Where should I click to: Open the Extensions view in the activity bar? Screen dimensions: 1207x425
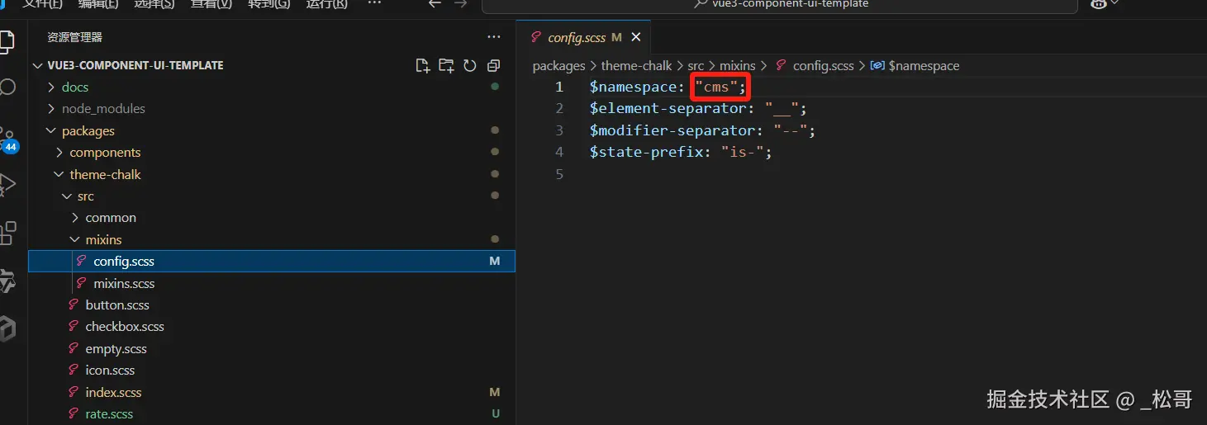[x=7, y=233]
